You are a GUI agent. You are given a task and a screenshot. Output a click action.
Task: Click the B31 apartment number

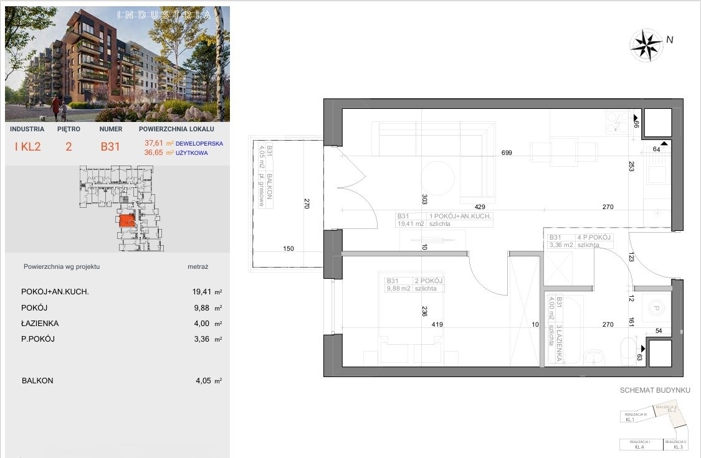(x=110, y=147)
